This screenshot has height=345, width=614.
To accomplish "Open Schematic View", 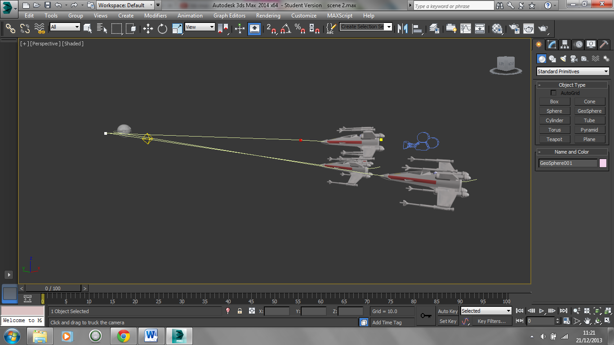I will 480,28.
